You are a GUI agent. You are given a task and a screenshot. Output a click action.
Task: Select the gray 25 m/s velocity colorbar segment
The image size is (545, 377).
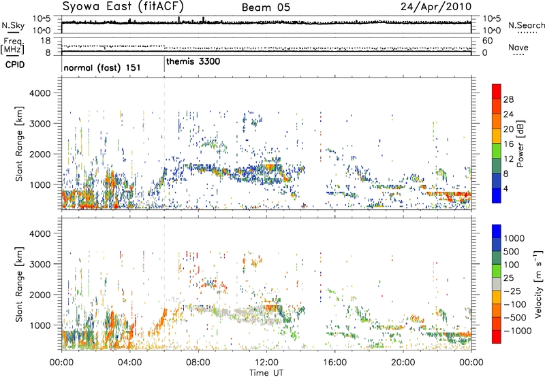498,290
